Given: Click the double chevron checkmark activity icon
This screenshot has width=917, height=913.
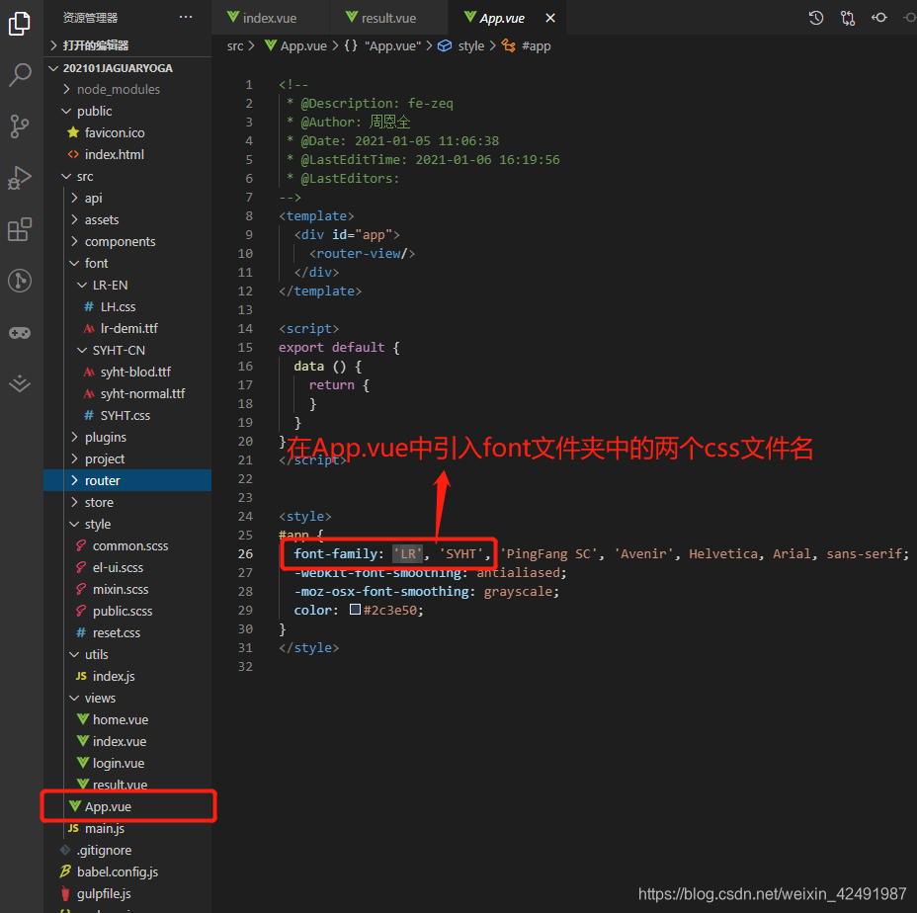Looking at the screenshot, I should tap(20, 383).
